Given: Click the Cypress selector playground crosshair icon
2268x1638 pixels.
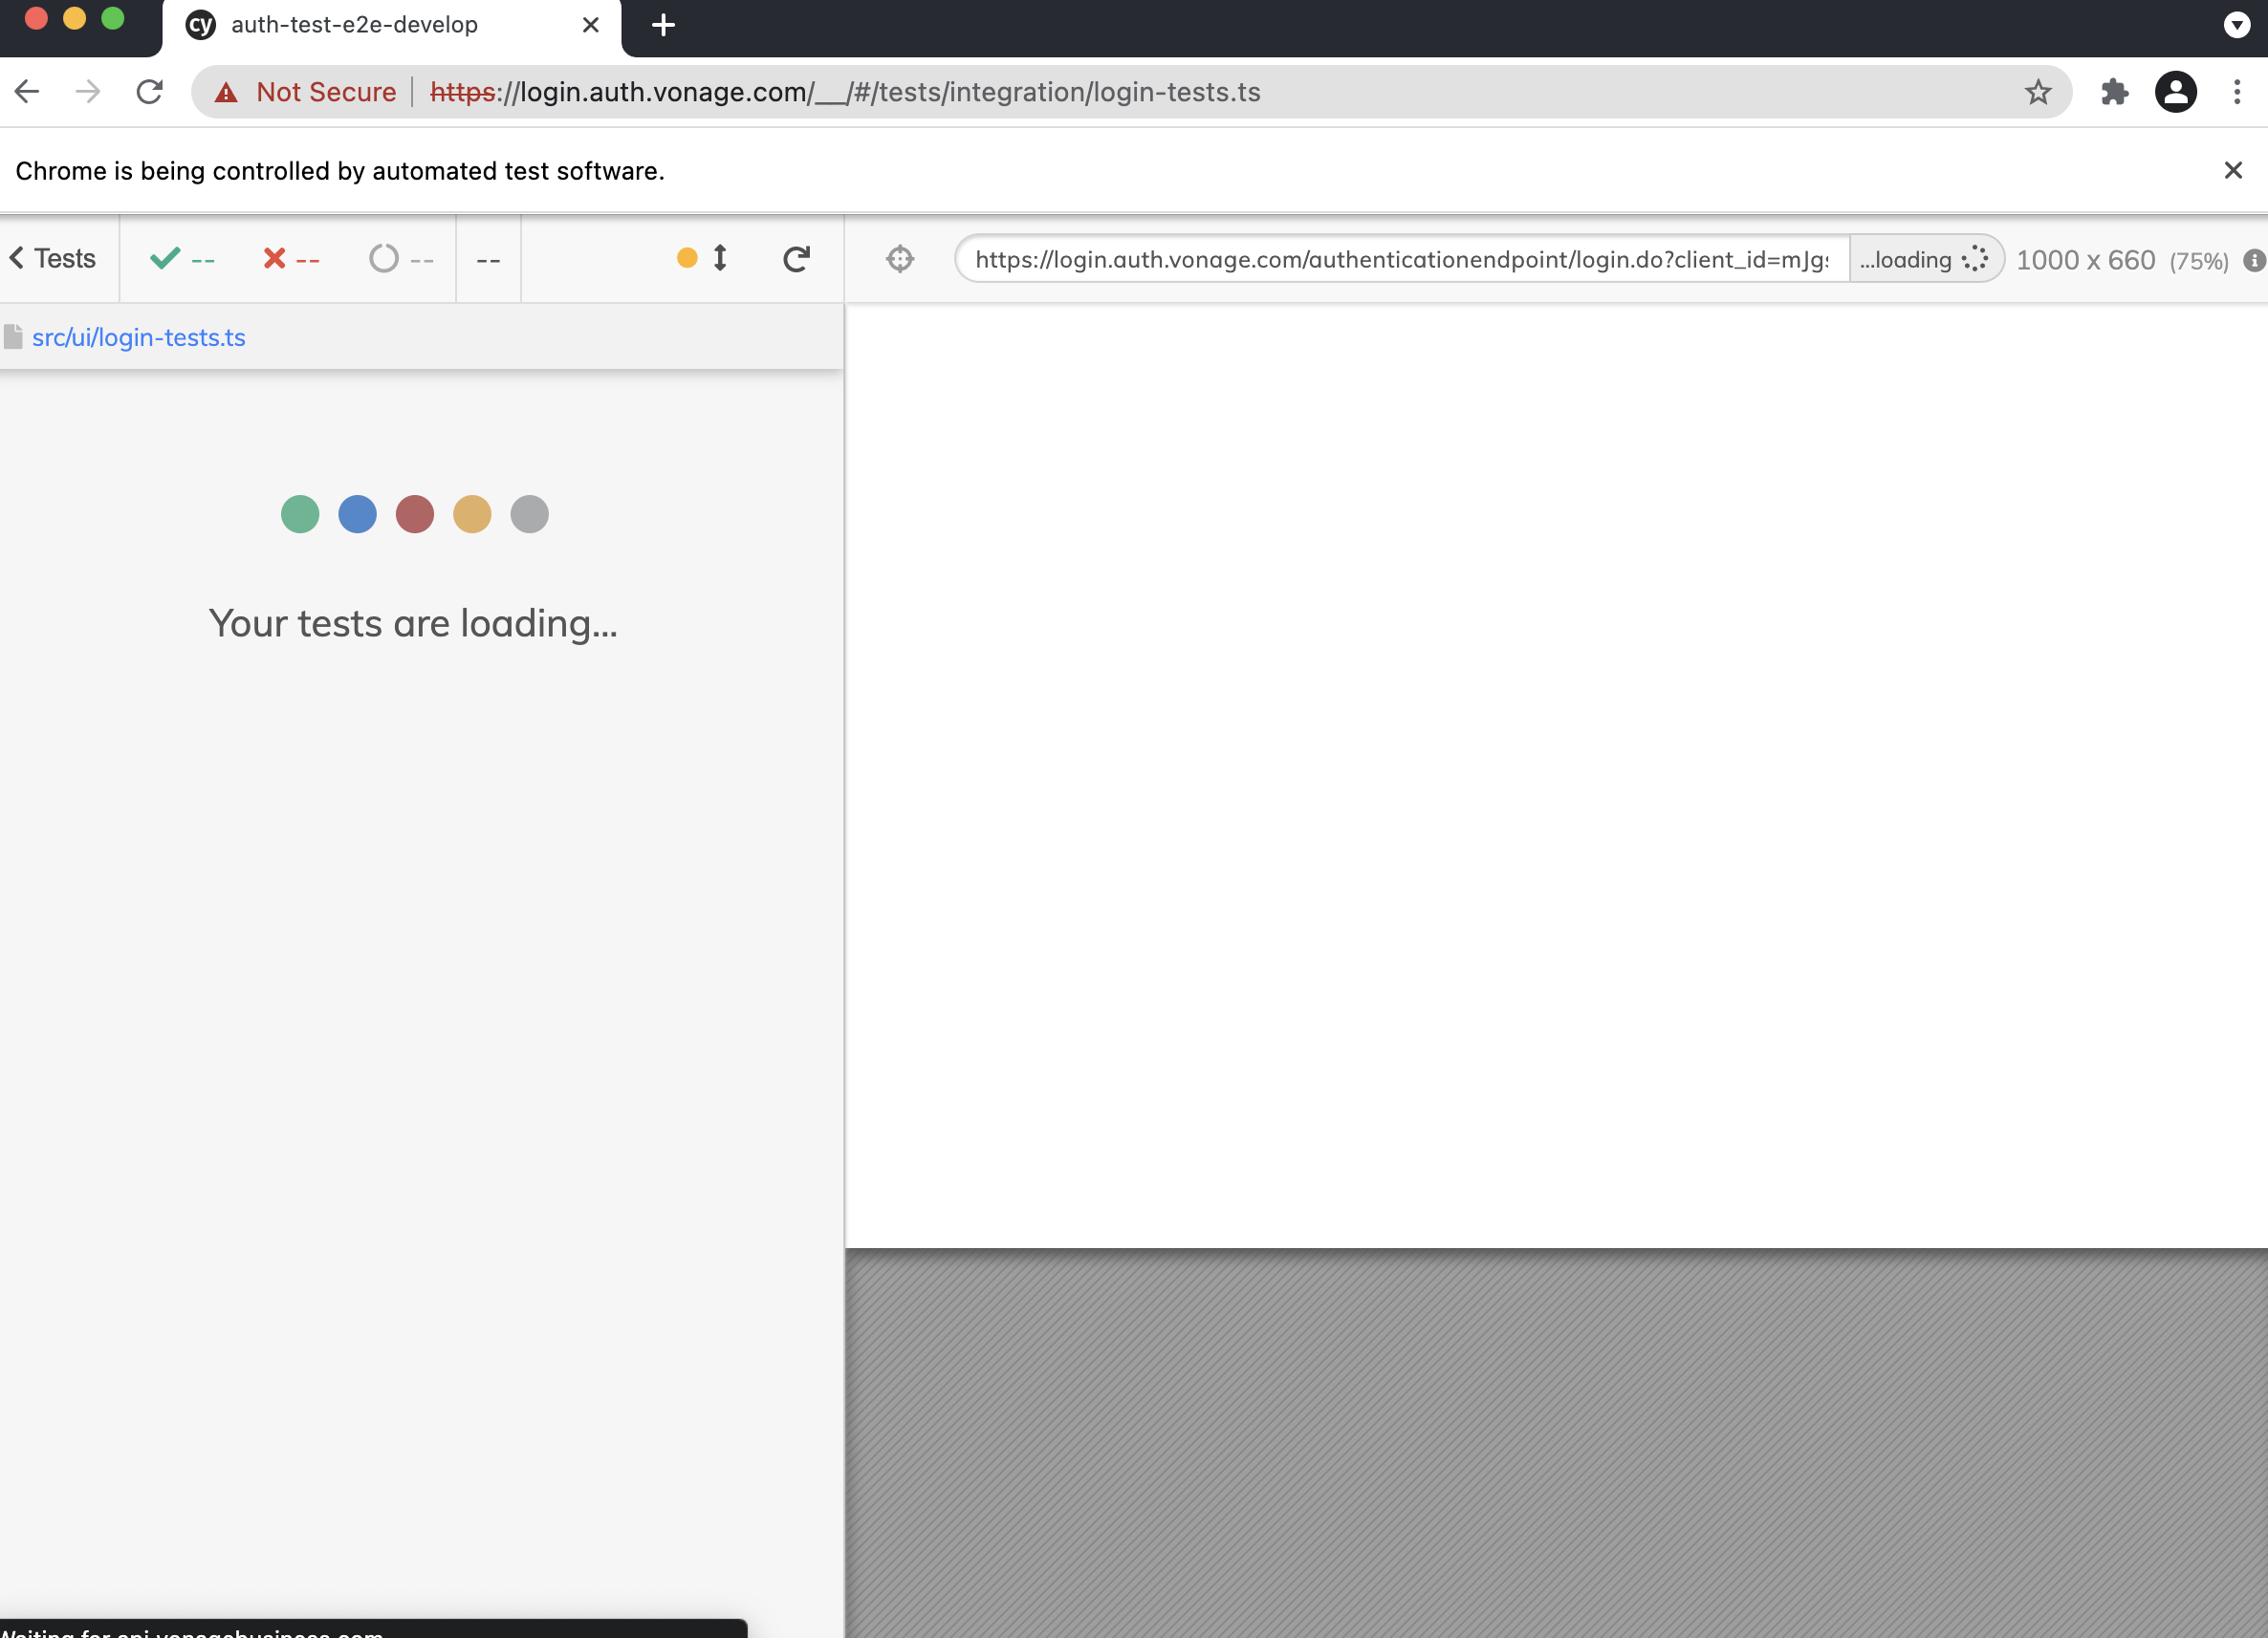Looking at the screenshot, I should pyautogui.click(x=899, y=259).
